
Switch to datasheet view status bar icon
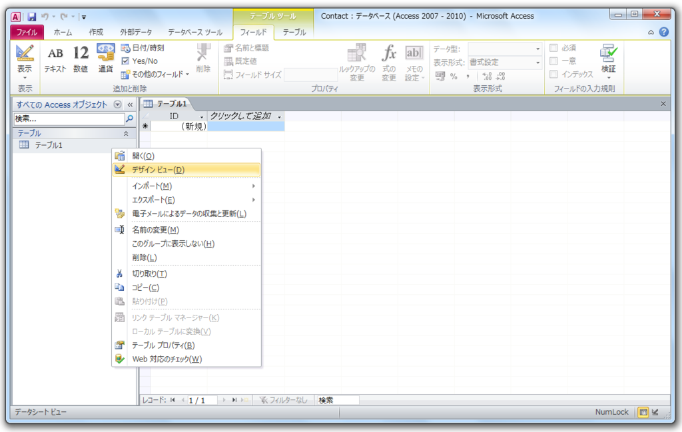[643, 412]
